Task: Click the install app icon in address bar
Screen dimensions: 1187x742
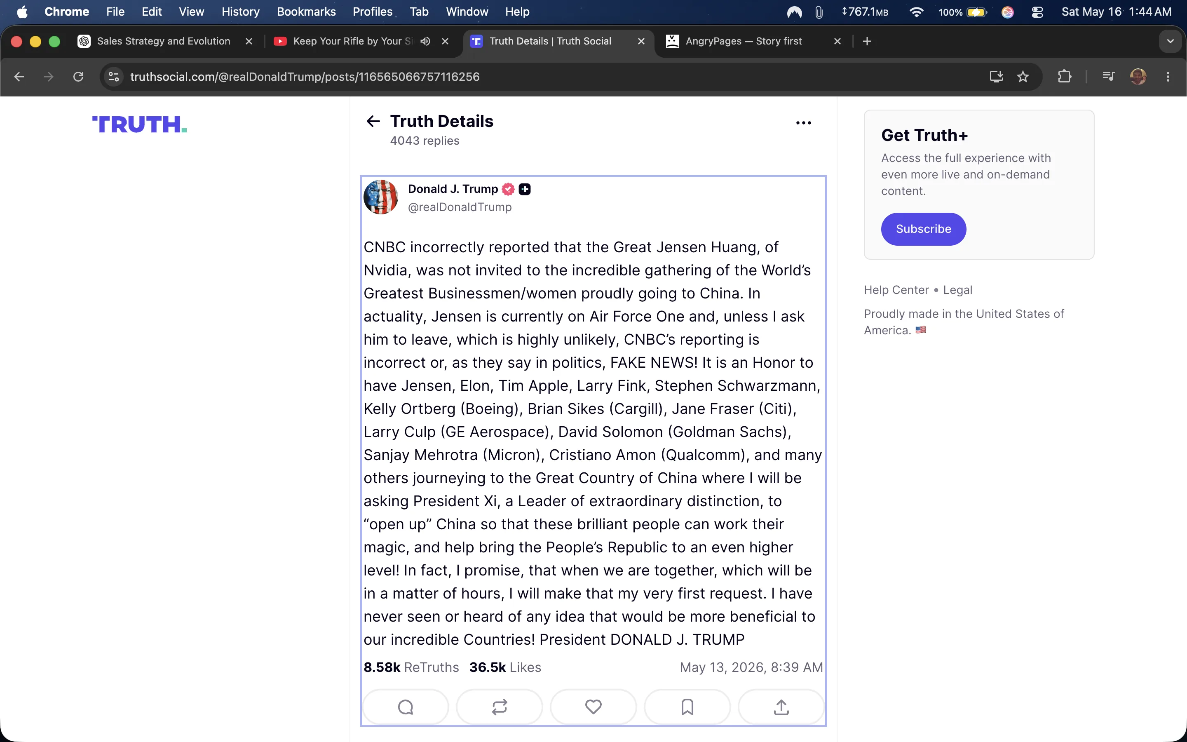Action: pyautogui.click(x=996, y=77)
